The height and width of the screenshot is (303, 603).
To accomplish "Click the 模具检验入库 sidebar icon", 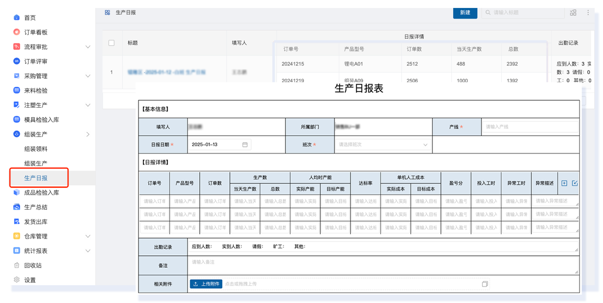I will pos(17,119).
